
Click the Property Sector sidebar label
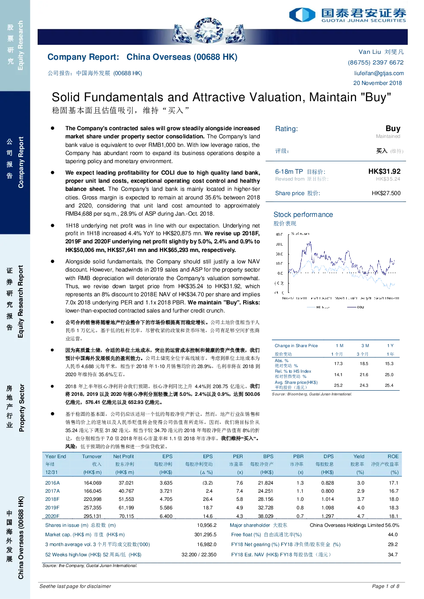(x=21, y=408)
